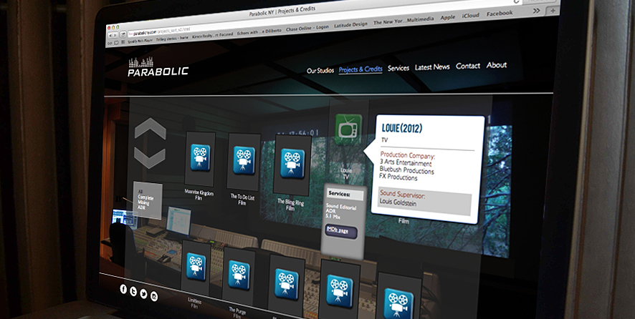This screenshot has height=319, width=635.
Task: Open the Moonrise Kingdom film icon
Action: [200, 157]
